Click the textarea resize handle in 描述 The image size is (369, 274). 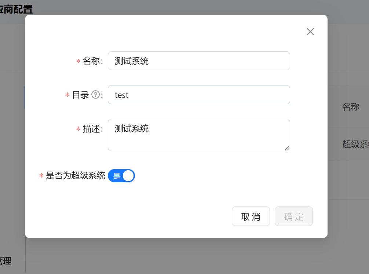(x=287, y=148)
